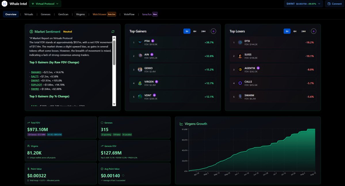Click the Virgens Growth chart icon
The image size is (345, 186).
tap(181, 124)
